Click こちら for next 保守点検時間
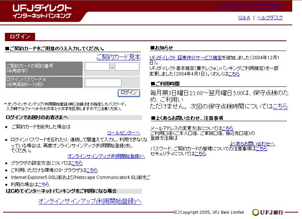This screenshot has height=219, width=302. [280, 106]
